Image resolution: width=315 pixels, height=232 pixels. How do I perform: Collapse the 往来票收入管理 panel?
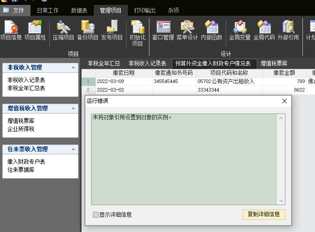click(x=73, y=149)
